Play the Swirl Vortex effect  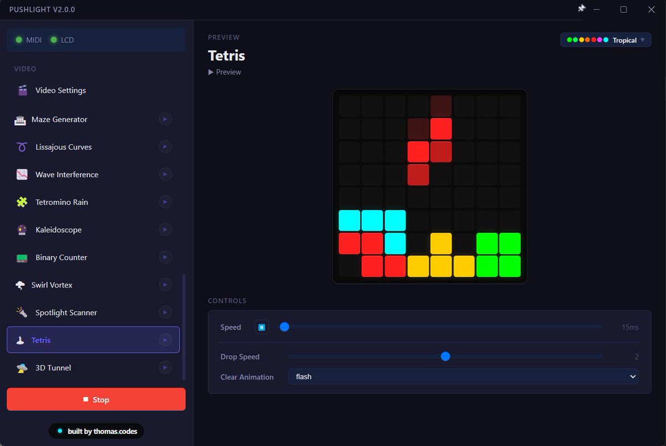click(165, 285)
